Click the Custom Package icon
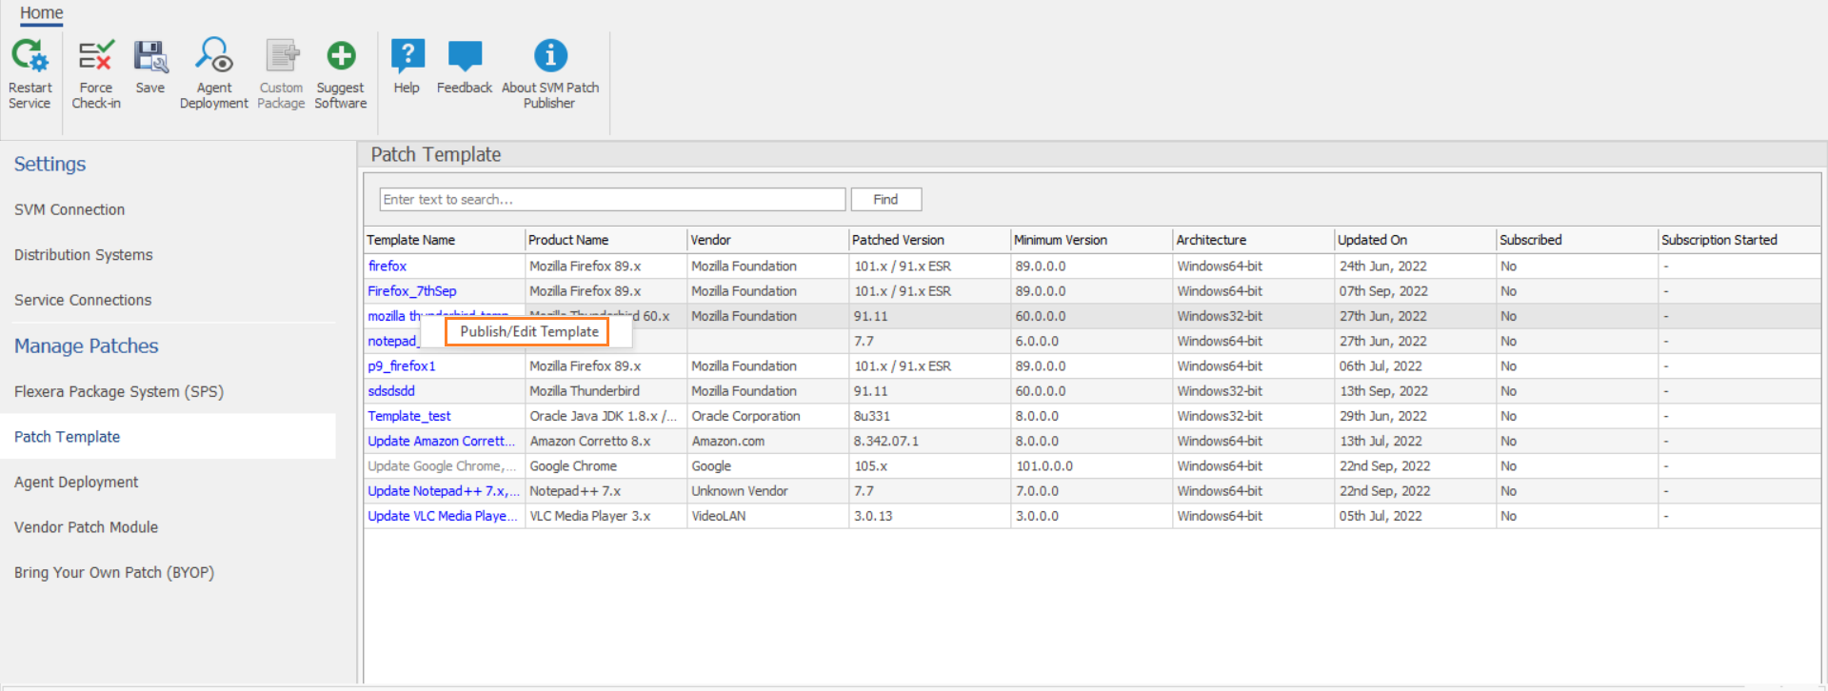This screenshot has height=691, width=1828. [282, 57]
